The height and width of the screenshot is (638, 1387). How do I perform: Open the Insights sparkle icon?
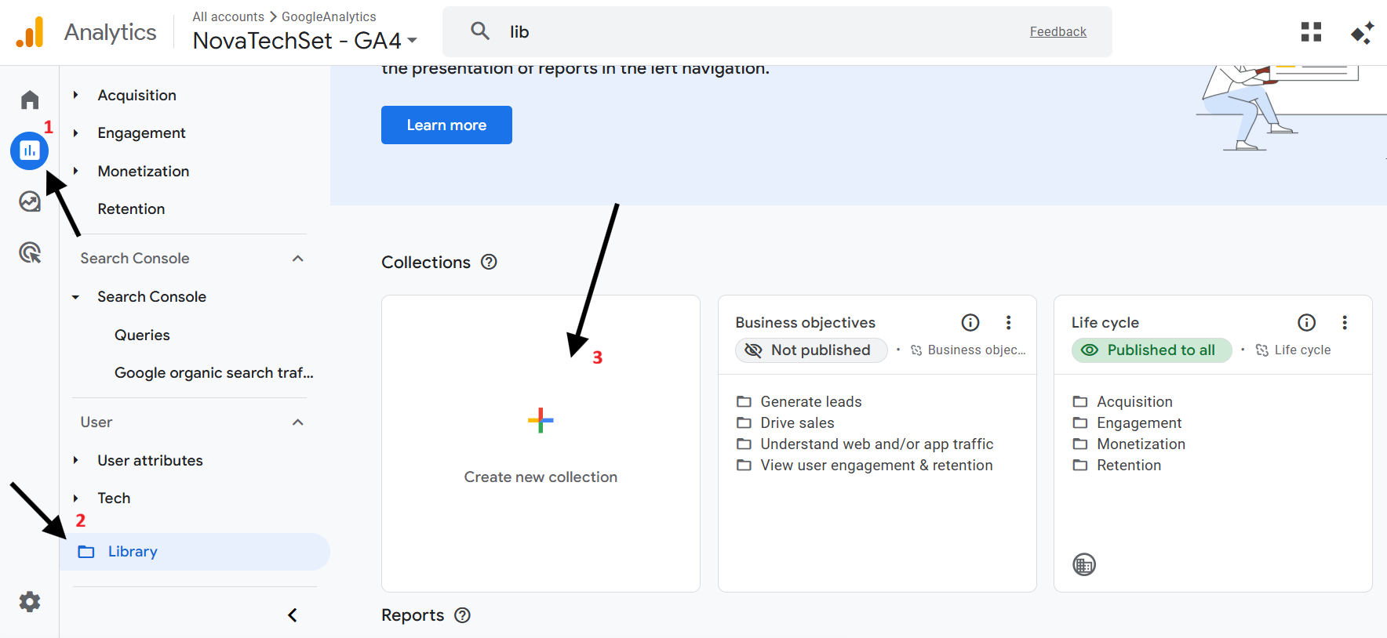coord(1362,33)
